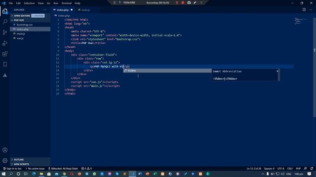Collapse the PHP-VUE folder section
The width and height of the screenshot is (316, 177).
coord(30,20)
